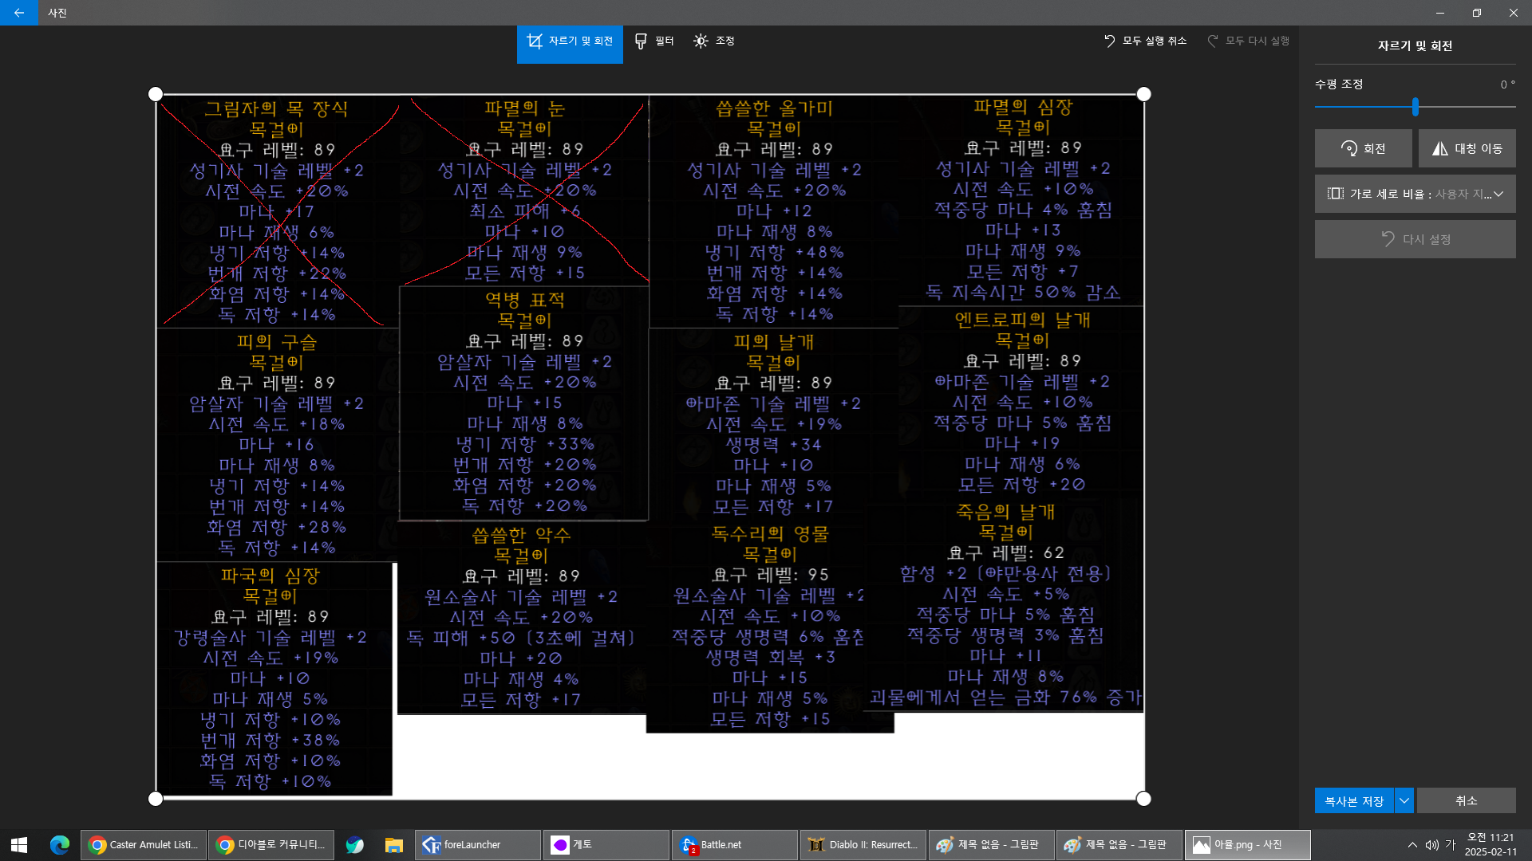Click the amulet title 역병 표적

(524, 300)
